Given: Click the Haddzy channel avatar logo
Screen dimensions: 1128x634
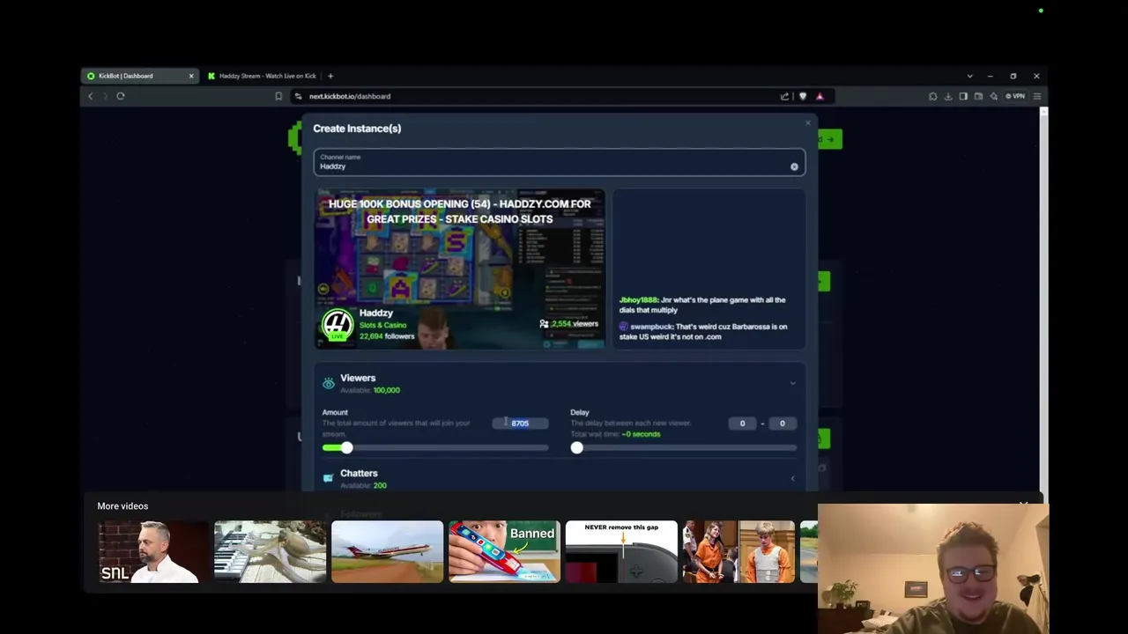Looking at the screenshot, I should (x=337, y=325).
